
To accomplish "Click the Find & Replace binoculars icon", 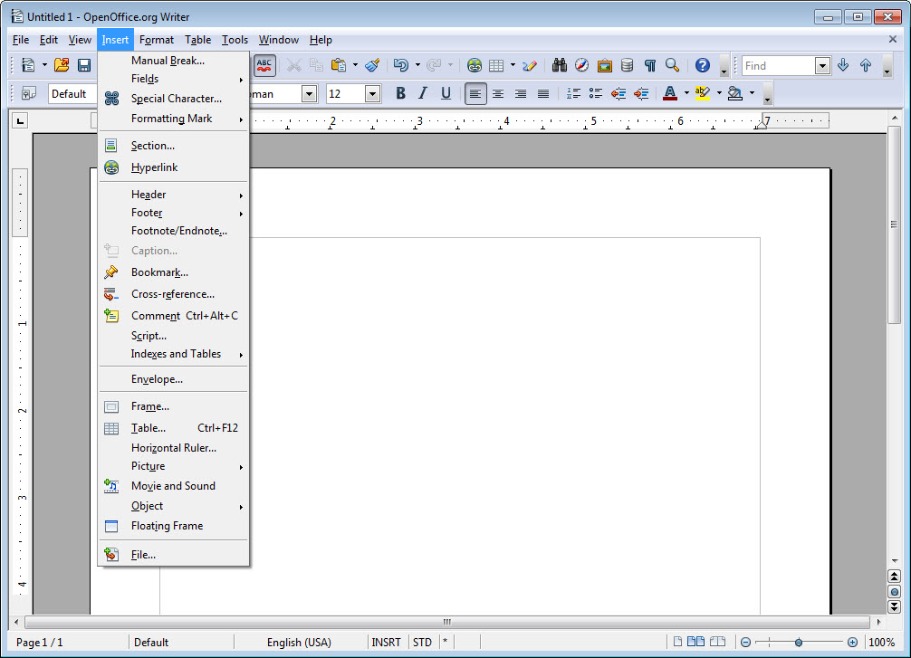I will (x=560, y=65).
